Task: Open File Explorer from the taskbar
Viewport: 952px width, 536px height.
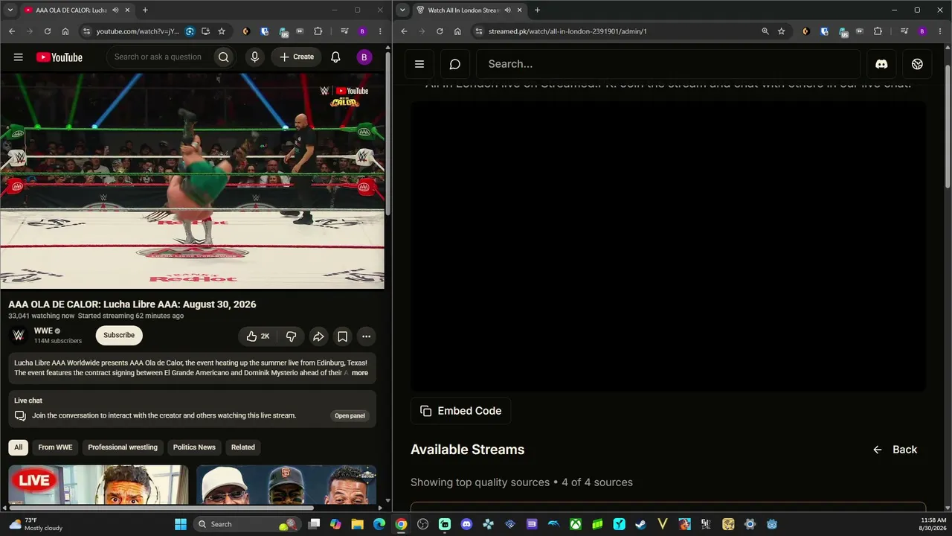Action: click(x=358, y=524)
